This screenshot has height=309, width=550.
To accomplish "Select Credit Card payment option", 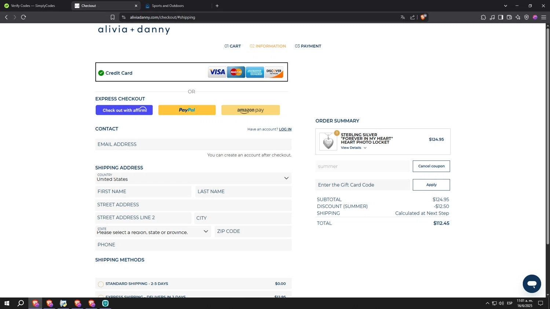I will pos(191,72).
